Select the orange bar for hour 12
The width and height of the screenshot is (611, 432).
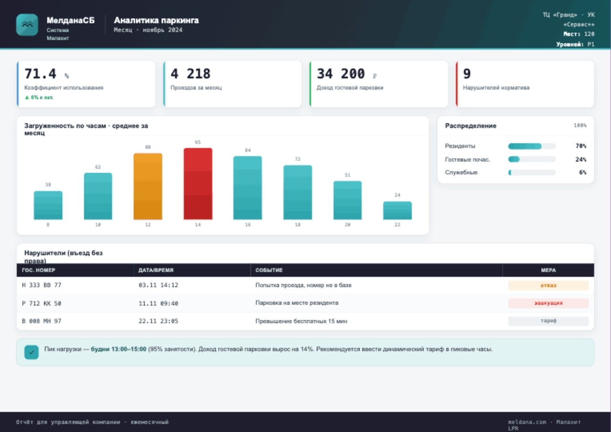(x=147, y=186)
